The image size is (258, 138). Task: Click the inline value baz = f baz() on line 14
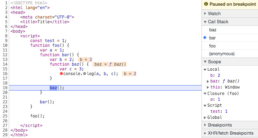[109, 64]
